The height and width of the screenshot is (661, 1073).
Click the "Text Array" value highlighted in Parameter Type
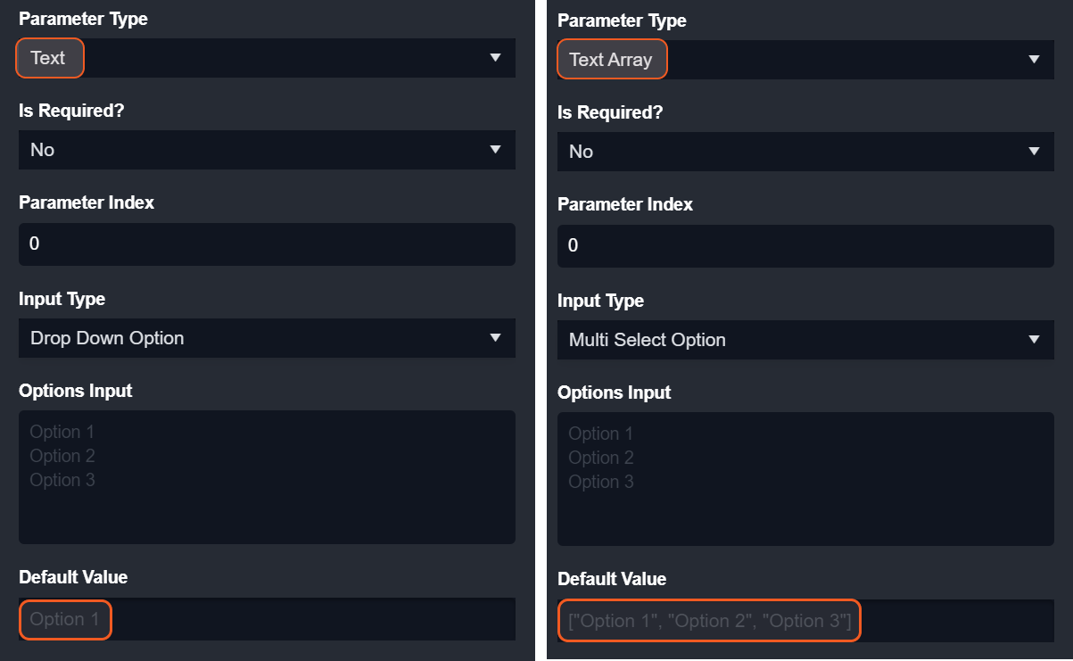coord(611,60)
